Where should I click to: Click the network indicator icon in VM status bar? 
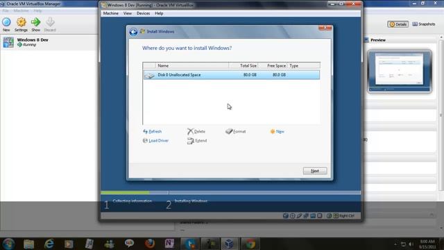(306, 216)
